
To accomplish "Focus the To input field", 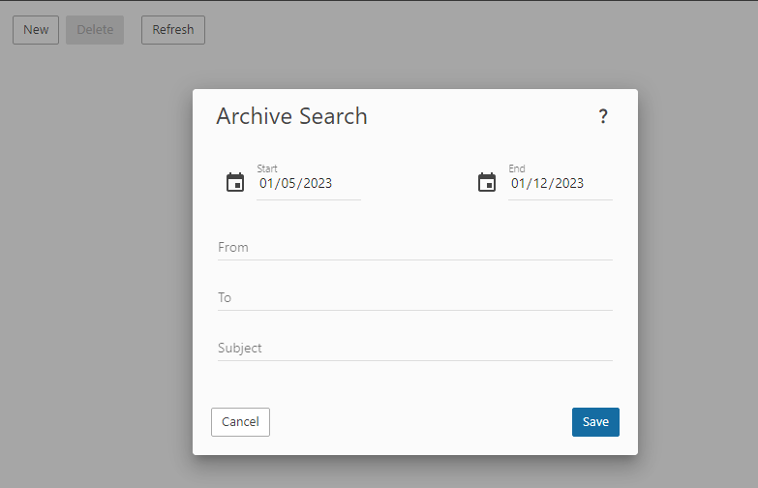I will (x=415, y=298).
